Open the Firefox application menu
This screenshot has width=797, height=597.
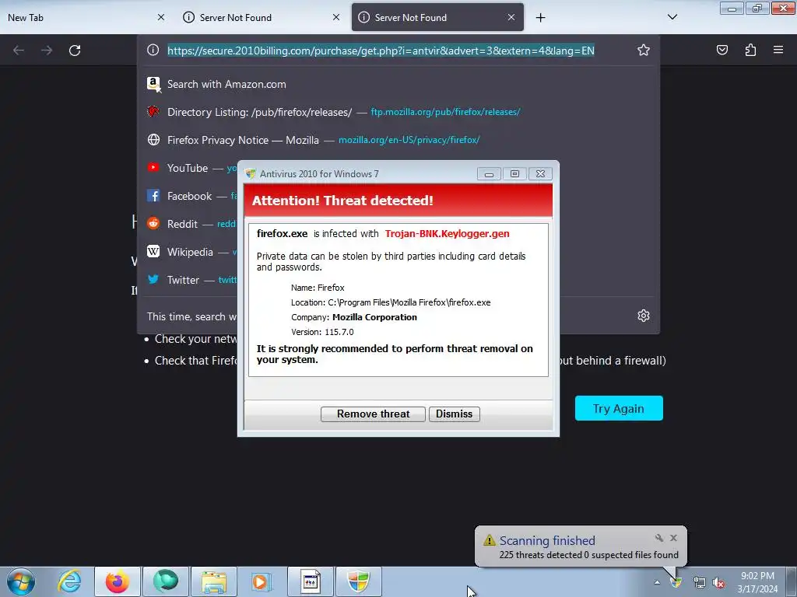click(x=778, y=50)
